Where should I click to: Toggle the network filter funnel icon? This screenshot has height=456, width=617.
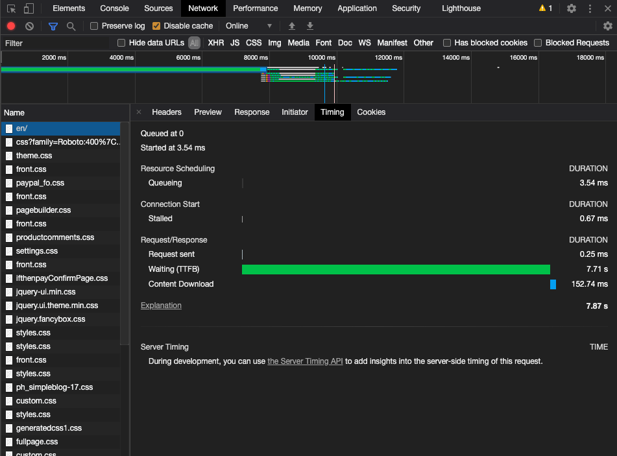click(53, 26)
